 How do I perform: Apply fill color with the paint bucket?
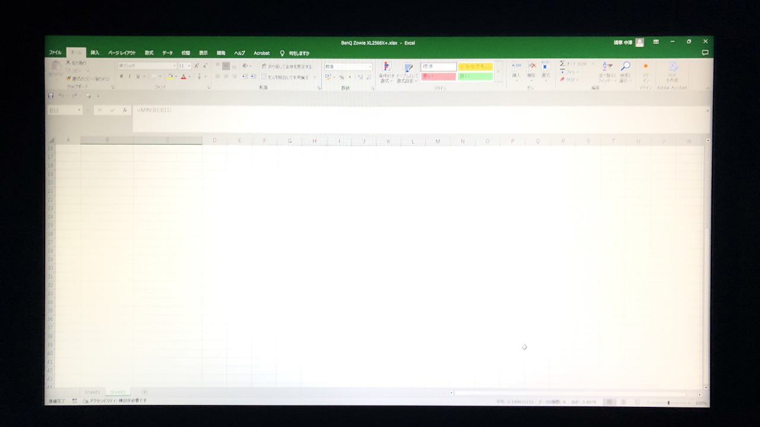pyautogui.click(x=170, y=77)
